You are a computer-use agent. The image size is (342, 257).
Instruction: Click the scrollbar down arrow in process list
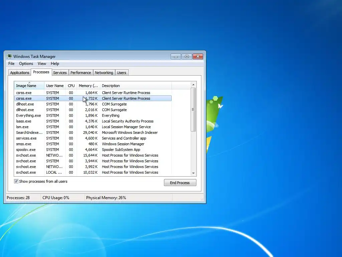(x=193, y=173)
